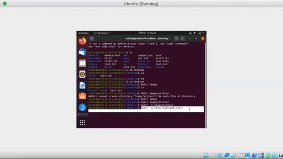
Task: Click 'list.txt' in the ls output
Action: (110, 64)
